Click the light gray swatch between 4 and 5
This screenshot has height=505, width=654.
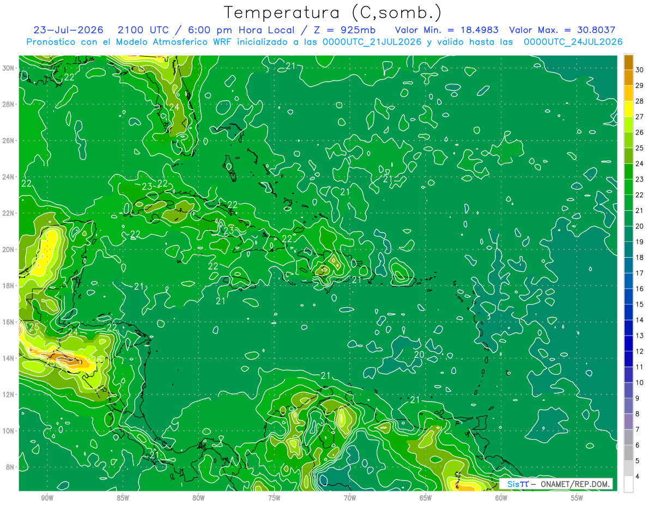click(628, 469)
